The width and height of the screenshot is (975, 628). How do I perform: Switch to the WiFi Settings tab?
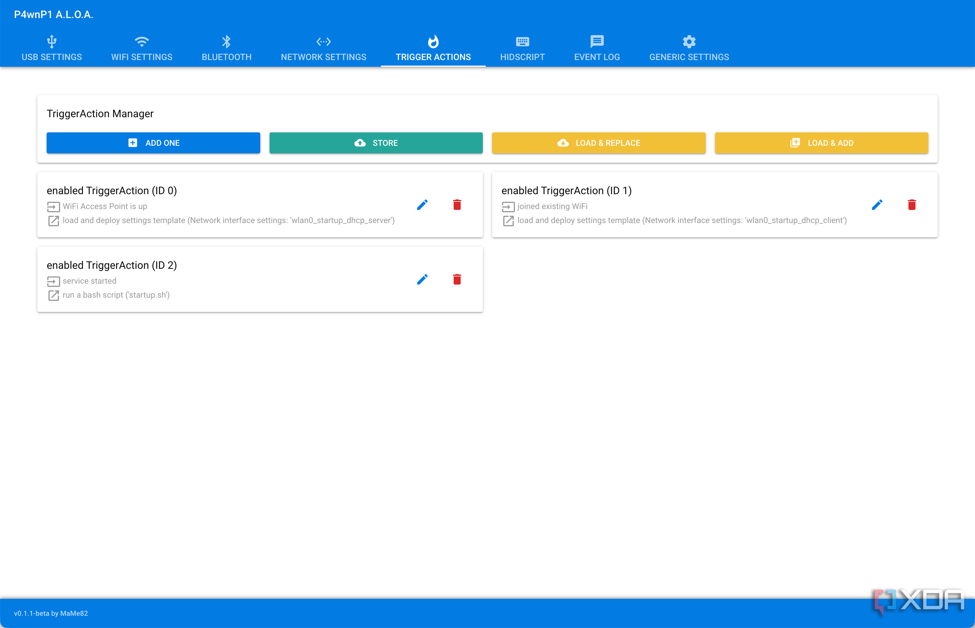141,48
